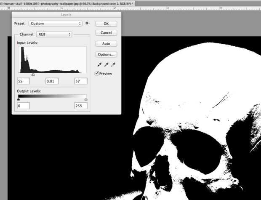Open the Preset dropdown set to Custom
The height and width of the screenshot is (200, 261).
(55, 24)
